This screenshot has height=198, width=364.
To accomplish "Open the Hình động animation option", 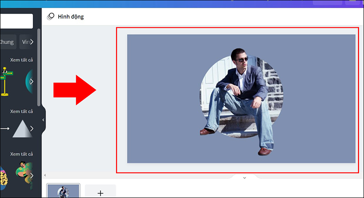I will point(66,17).
